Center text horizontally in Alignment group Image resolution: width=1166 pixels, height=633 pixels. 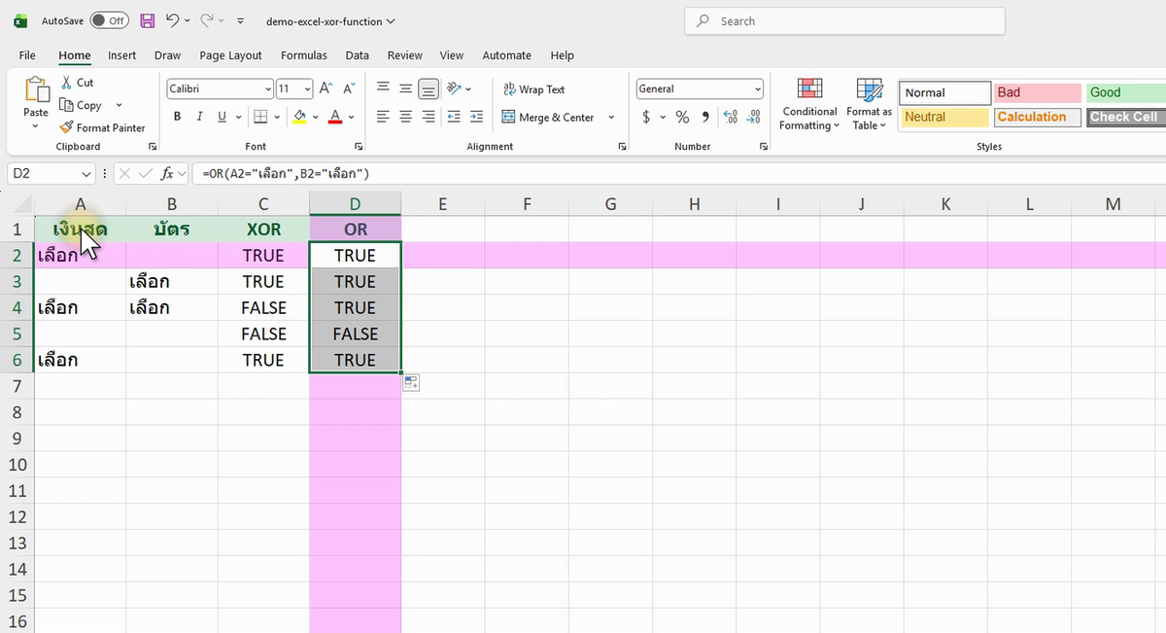(x=405, y=117)
